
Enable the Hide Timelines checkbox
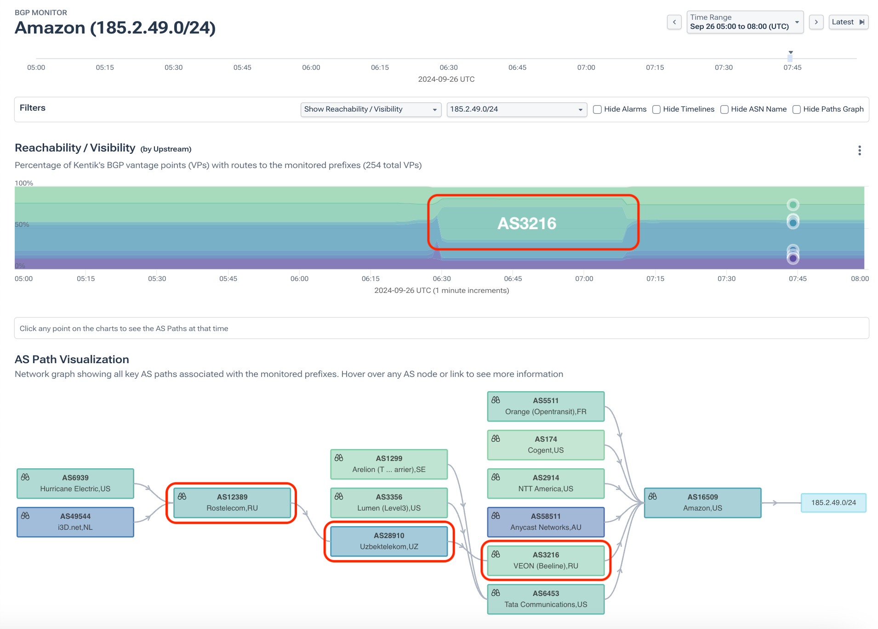point(656,109)
